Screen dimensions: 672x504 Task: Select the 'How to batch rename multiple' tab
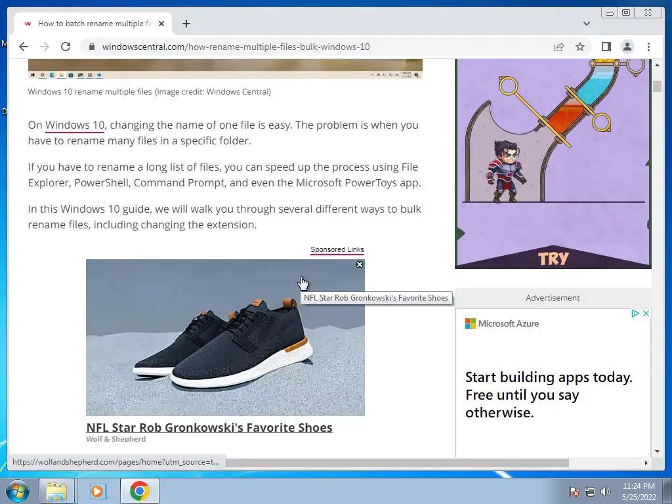click(93, 24)
